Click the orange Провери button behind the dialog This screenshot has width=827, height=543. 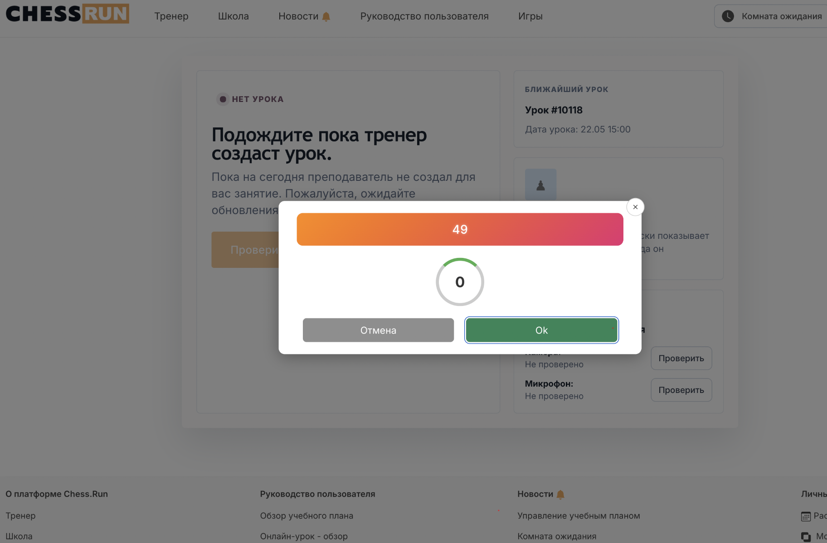tap(245, 250)
